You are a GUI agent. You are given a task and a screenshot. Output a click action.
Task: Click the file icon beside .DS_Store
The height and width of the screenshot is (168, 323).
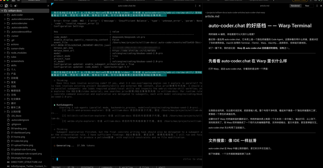click(x=8, y=116)
